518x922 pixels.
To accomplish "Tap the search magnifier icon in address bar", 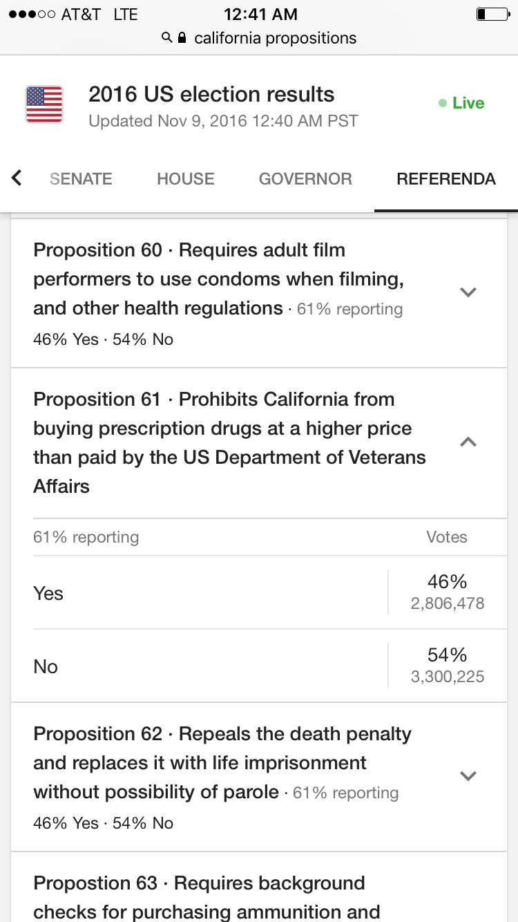I will (x=166, y=37).
